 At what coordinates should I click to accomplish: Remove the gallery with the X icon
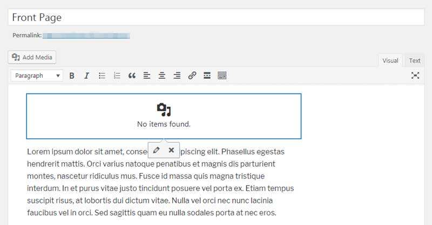(x=171, y=150)
